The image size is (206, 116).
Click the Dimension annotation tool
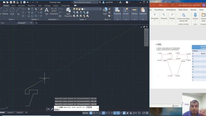click(x=54, y=11)
